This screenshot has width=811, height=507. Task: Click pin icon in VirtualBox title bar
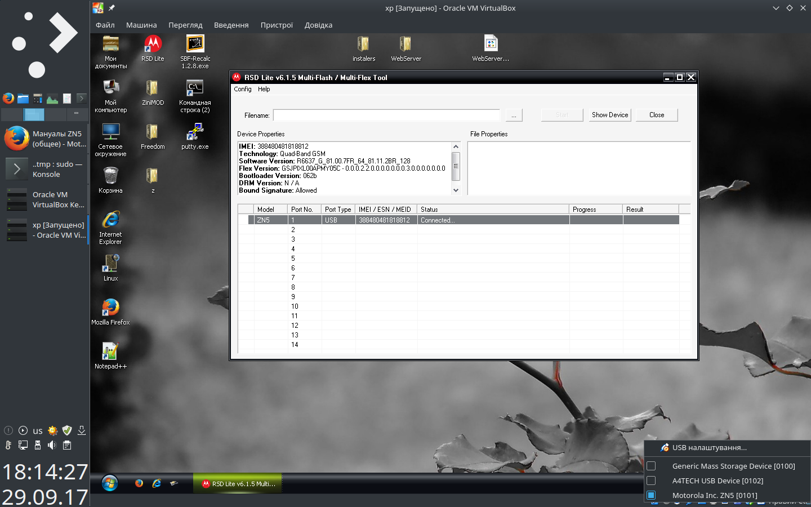pyautogui.click(x=112, y=8)
